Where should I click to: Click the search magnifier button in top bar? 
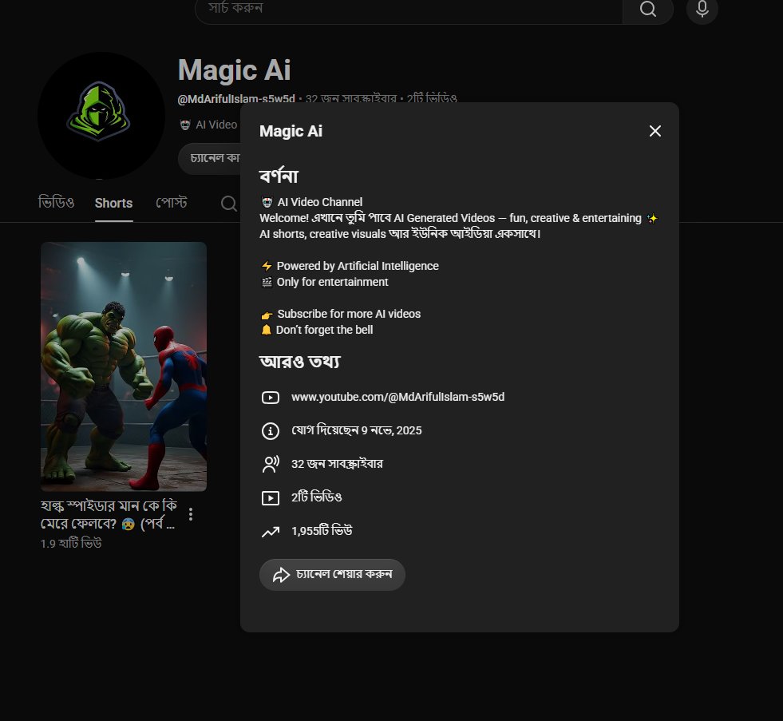click(647, 10)
